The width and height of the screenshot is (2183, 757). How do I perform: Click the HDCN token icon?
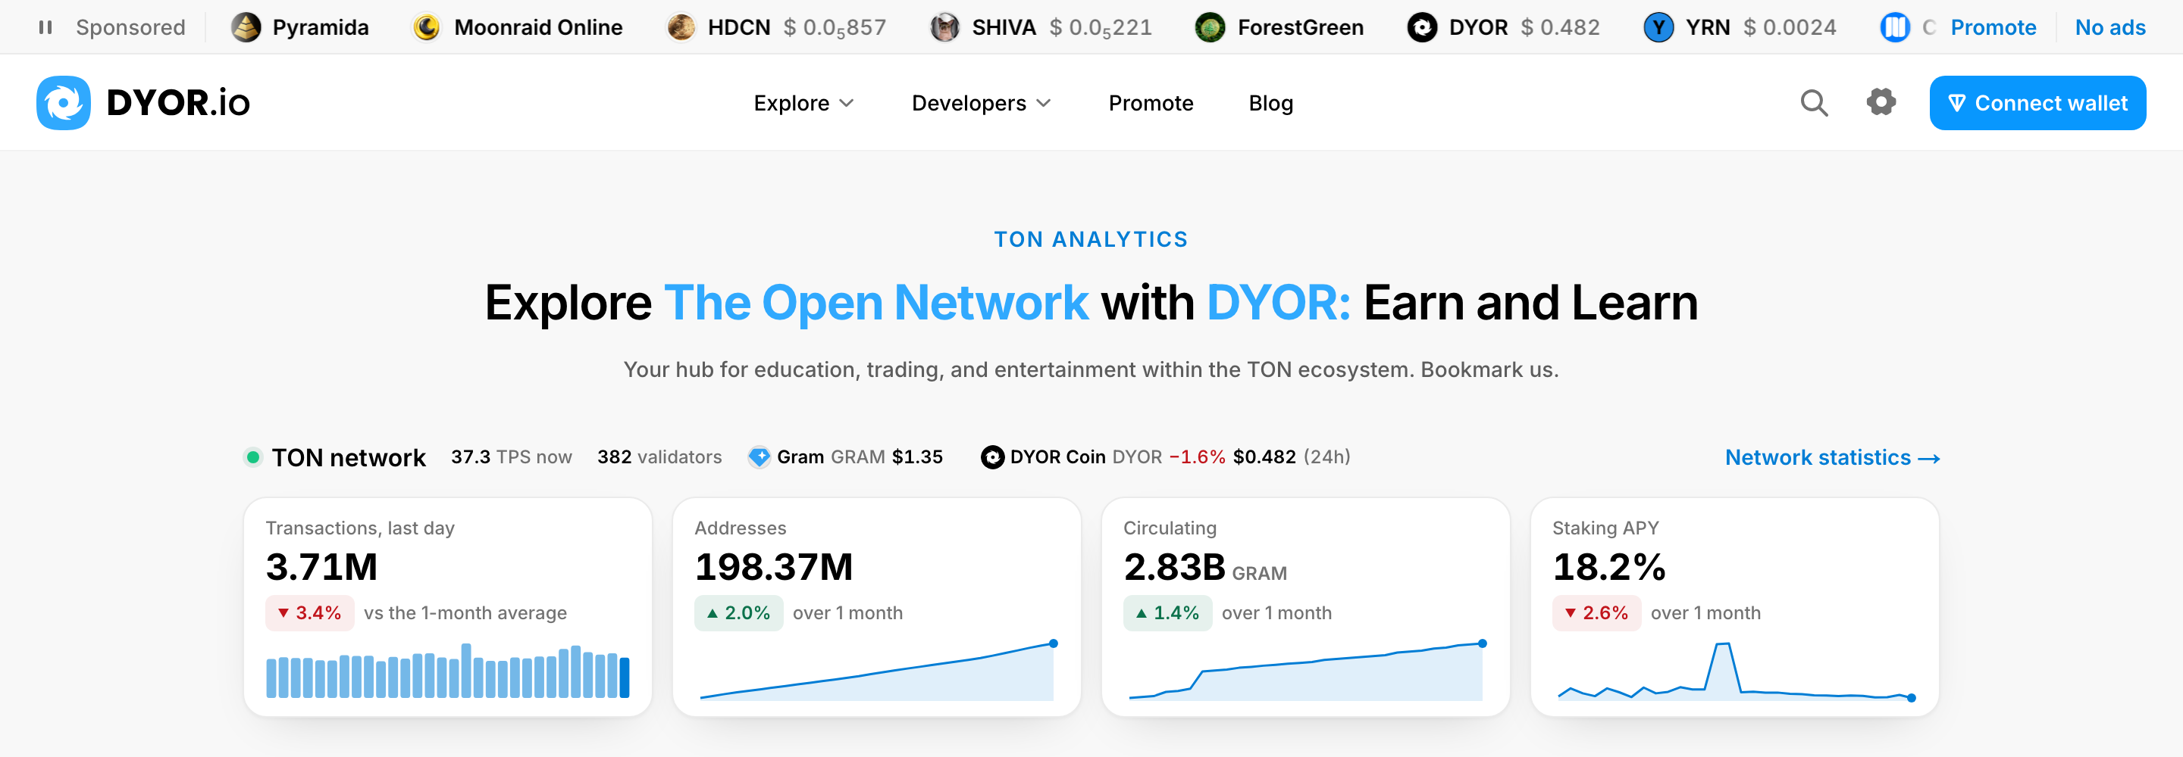point(681,27)
